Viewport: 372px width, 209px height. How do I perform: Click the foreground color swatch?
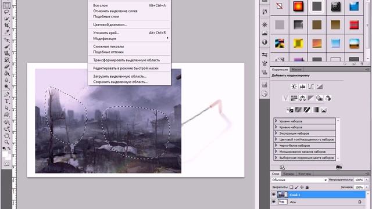pyautogui.click(x=5, y=154)
